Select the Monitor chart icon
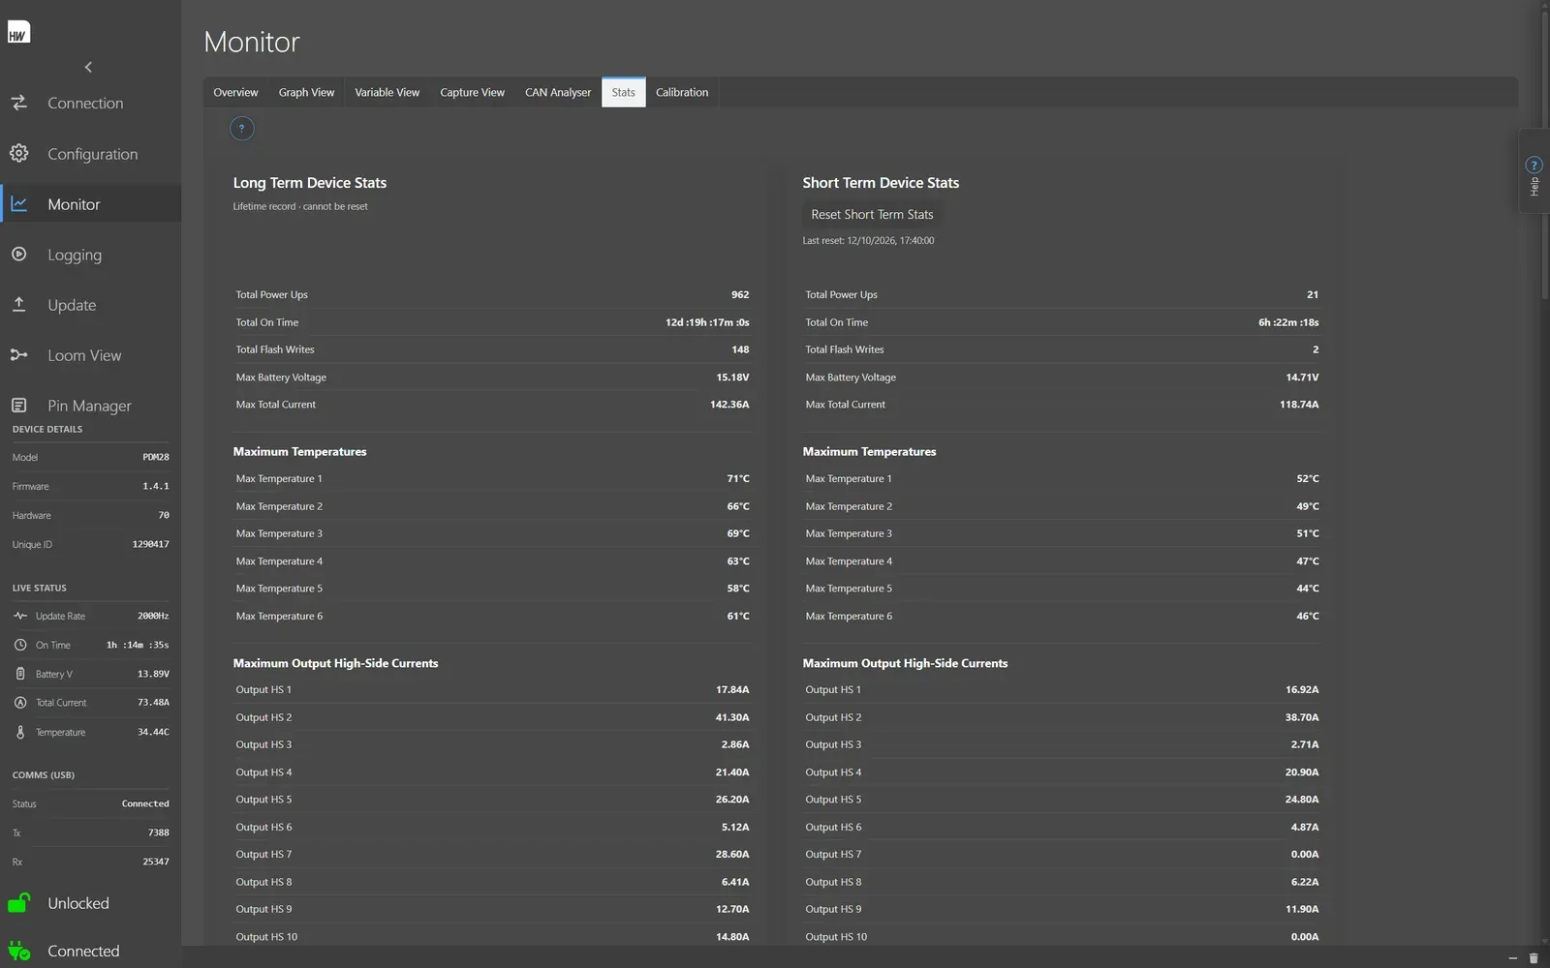 18,203
